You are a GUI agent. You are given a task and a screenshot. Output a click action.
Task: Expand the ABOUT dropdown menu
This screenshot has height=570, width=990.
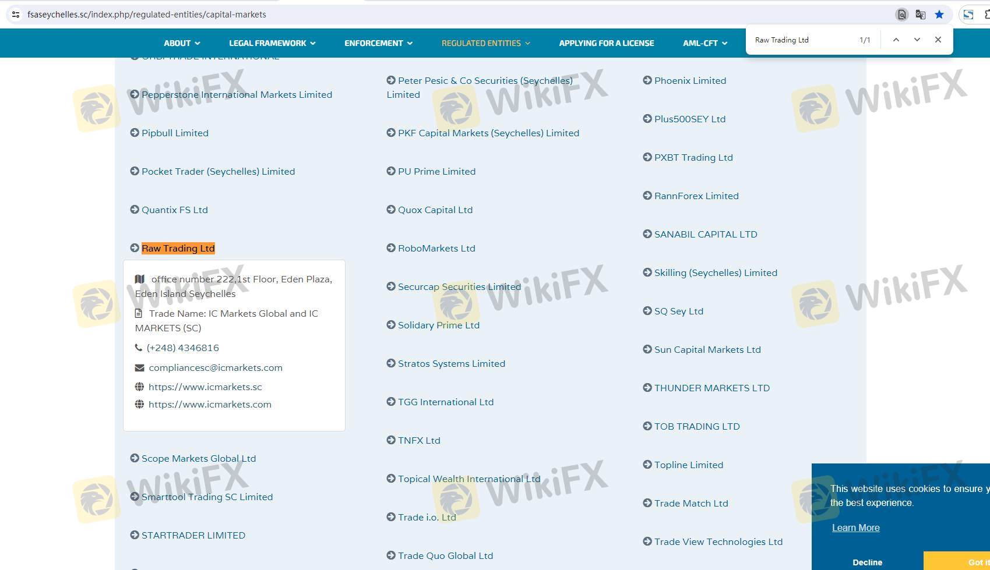[x=182, y=43]
